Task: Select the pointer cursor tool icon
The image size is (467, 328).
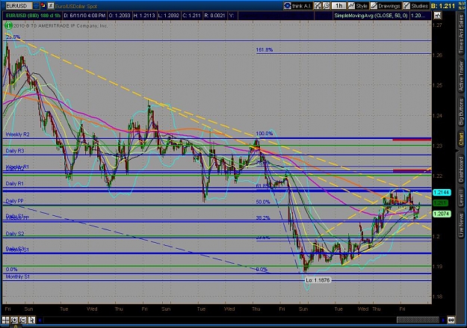Action: click(x=31, y=320)
